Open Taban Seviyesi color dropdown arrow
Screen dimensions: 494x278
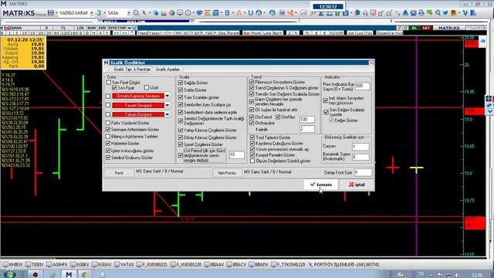pyautogui.click(x=167, y=114)
